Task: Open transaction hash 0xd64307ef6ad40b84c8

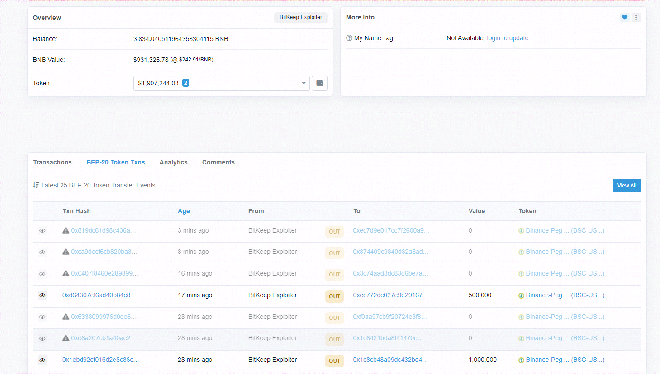Action: 99,295
